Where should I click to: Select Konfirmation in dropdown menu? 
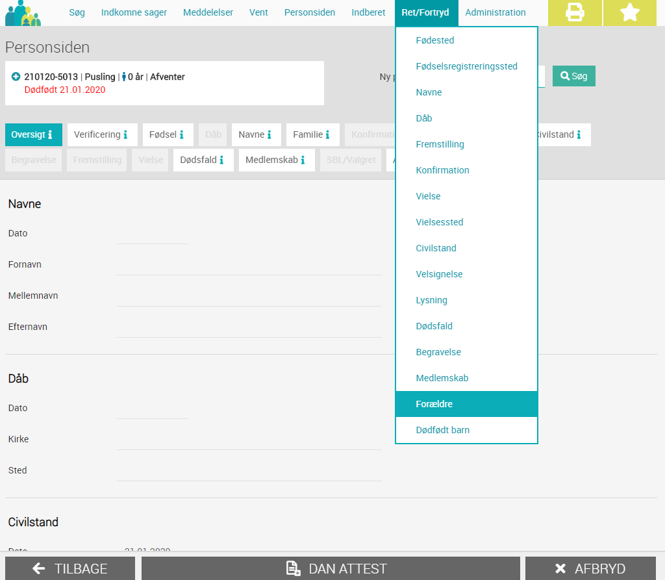[x=466, y=170]
